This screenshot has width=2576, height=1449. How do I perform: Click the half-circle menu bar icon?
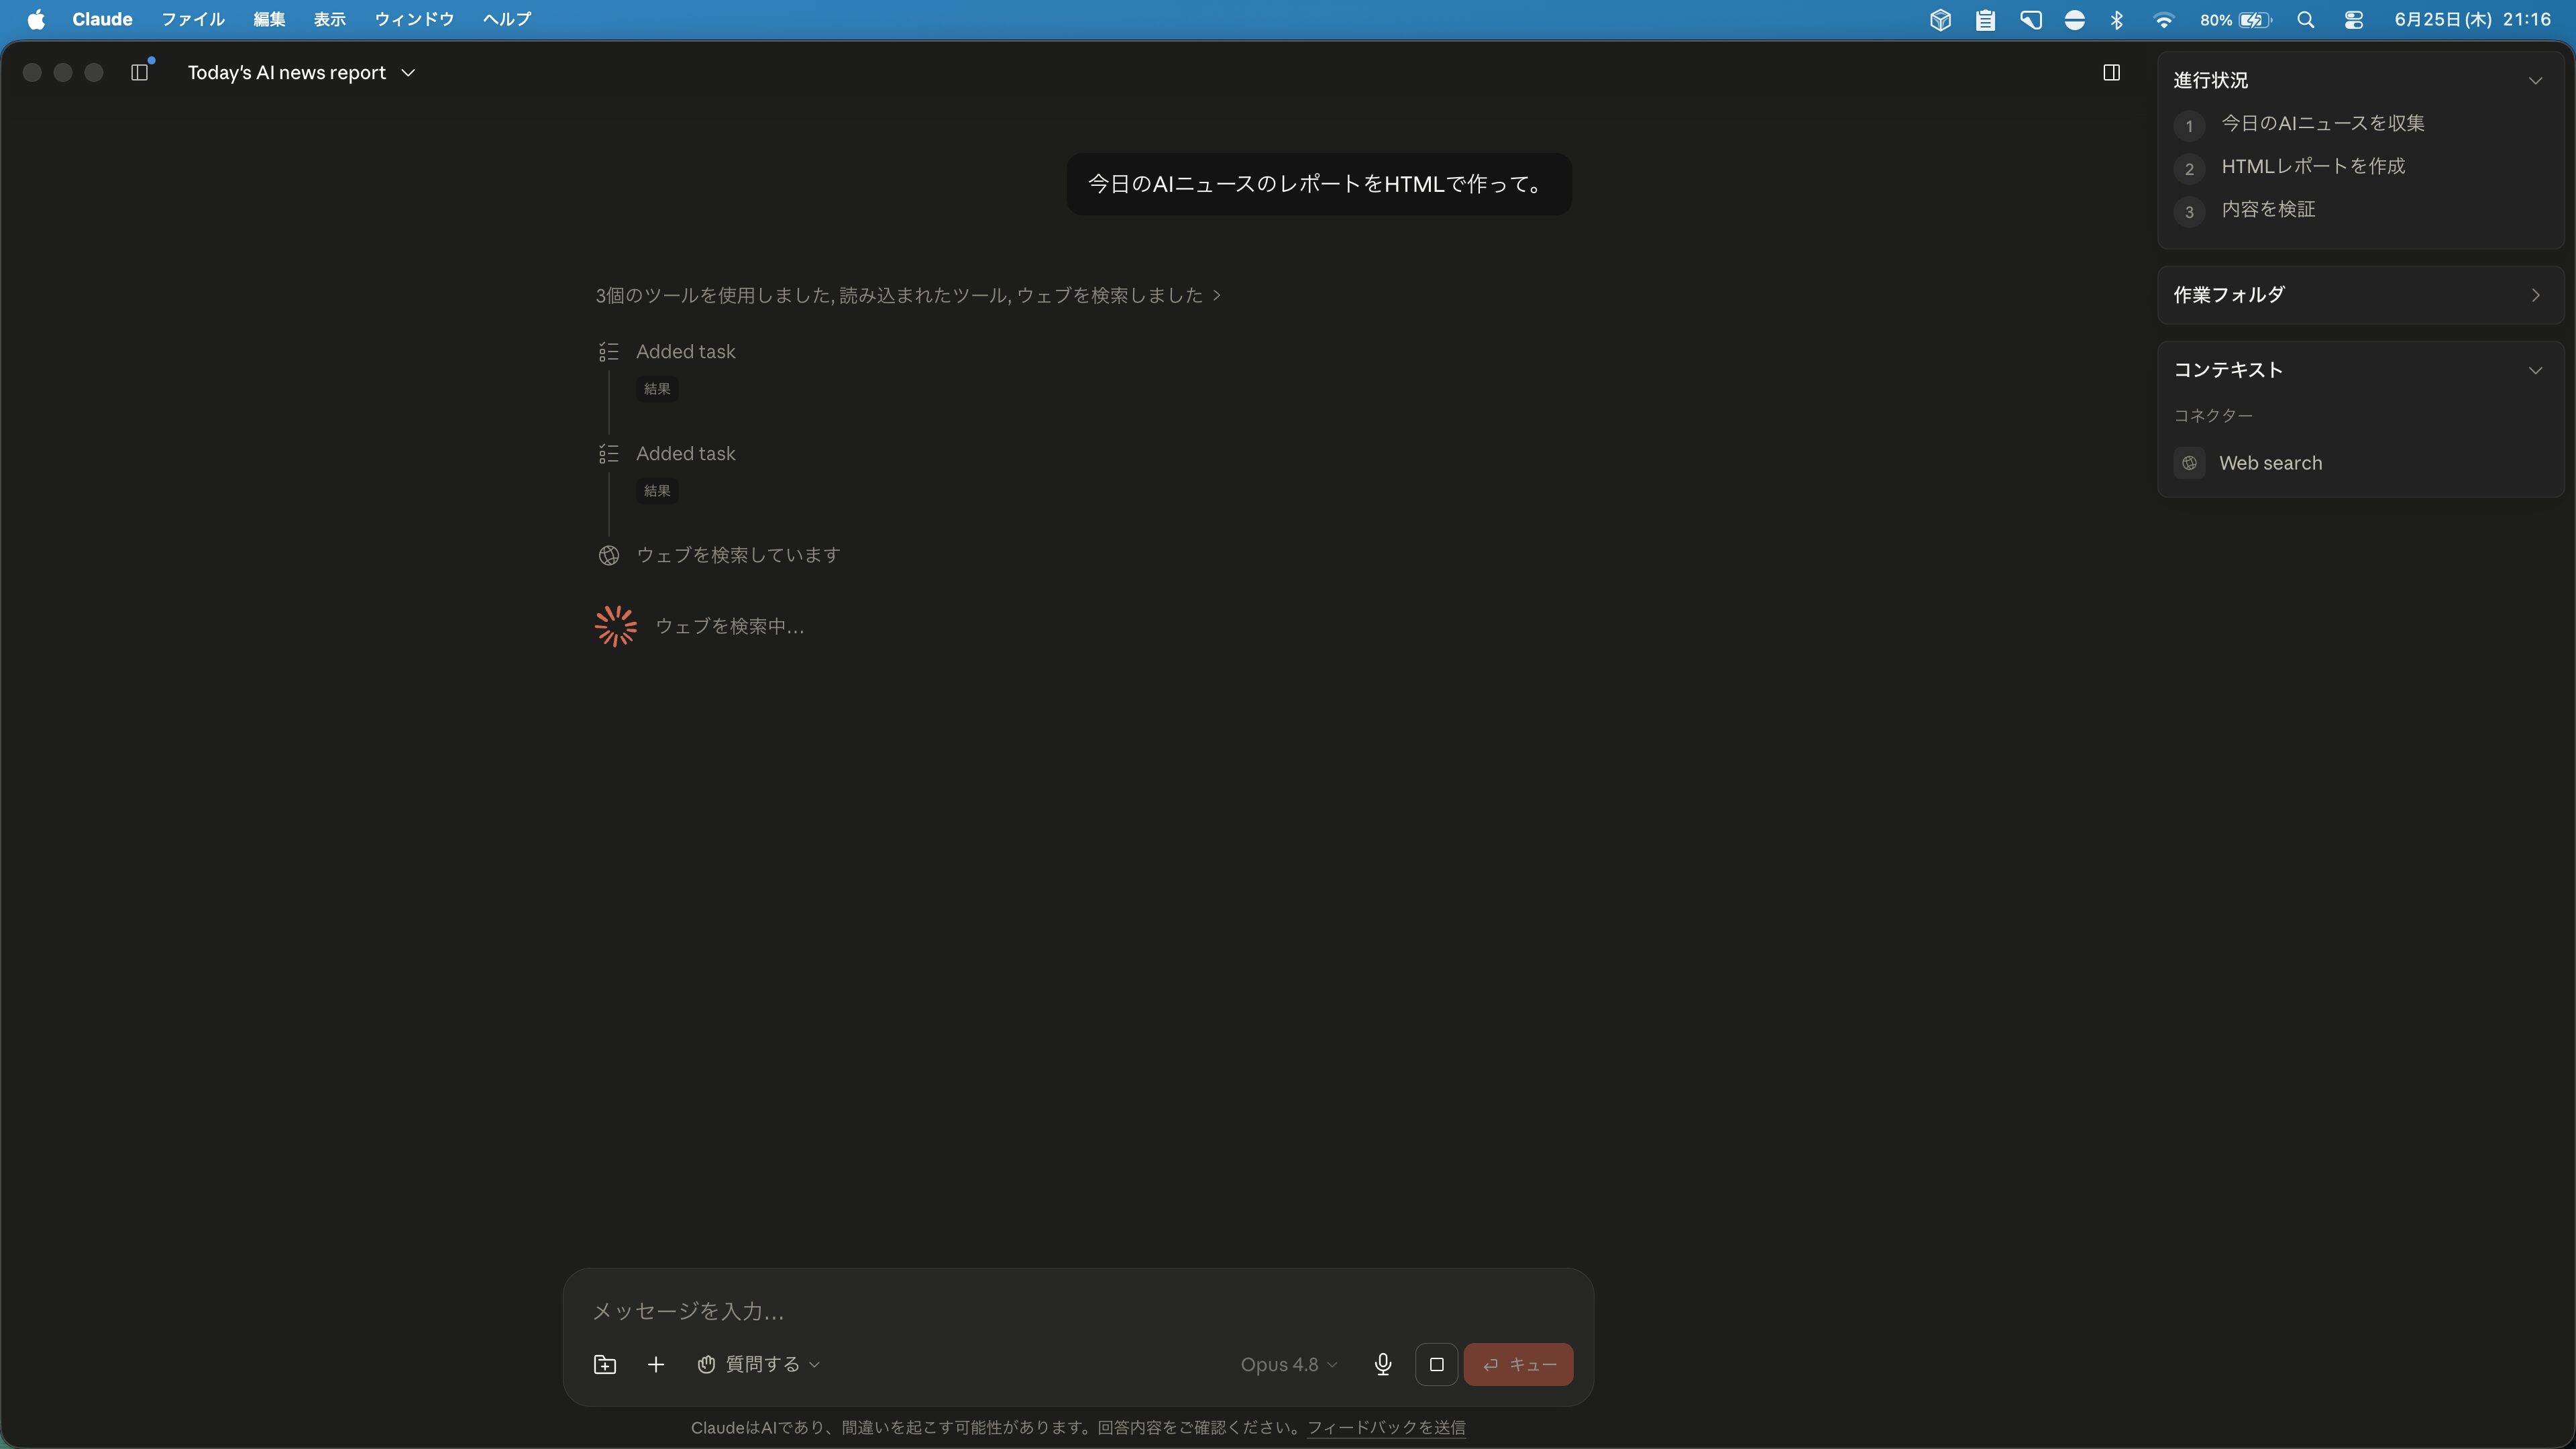(x=2075, y=20)
